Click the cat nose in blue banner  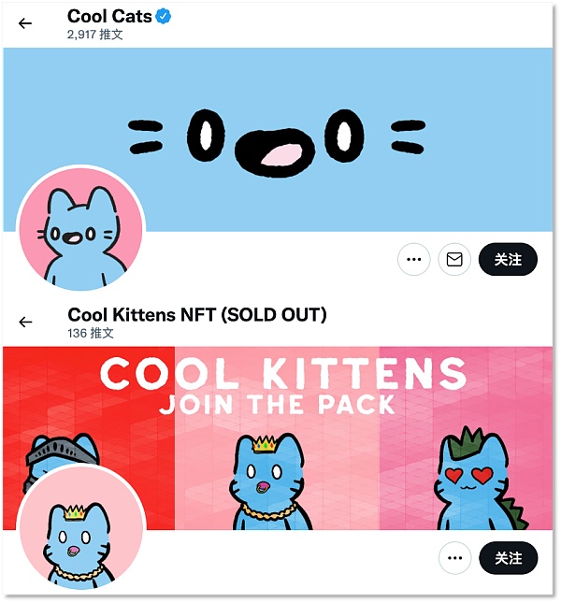pyautogui.click(x=275, y=153)
